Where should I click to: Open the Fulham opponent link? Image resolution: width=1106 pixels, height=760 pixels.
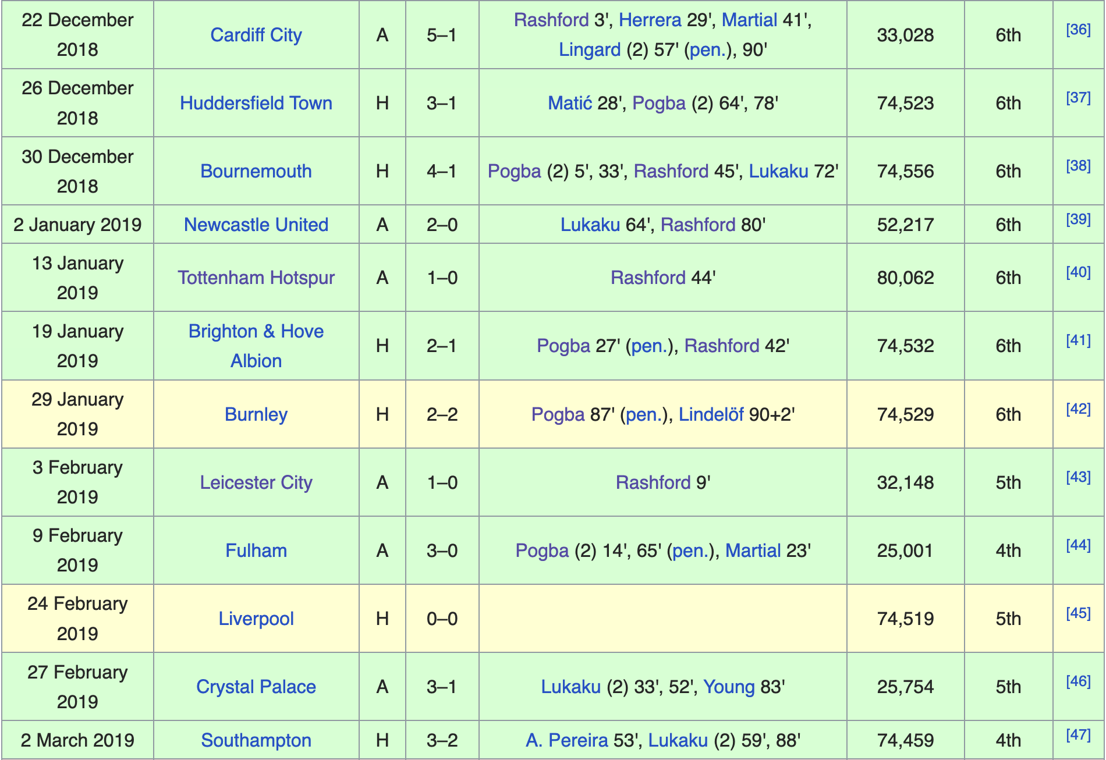256,551
